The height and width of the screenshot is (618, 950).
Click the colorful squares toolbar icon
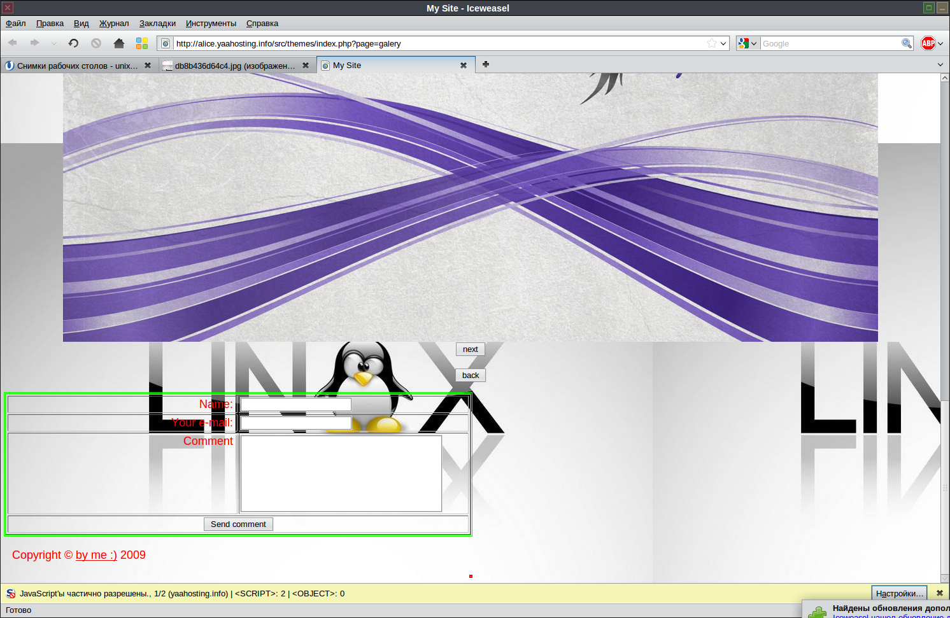tap(142, 43)
